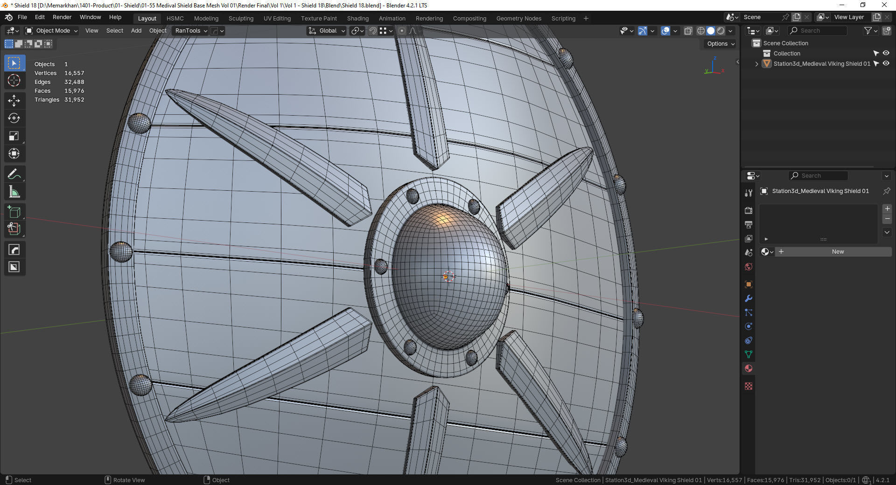Open the World properties tab

coord(749,266)
